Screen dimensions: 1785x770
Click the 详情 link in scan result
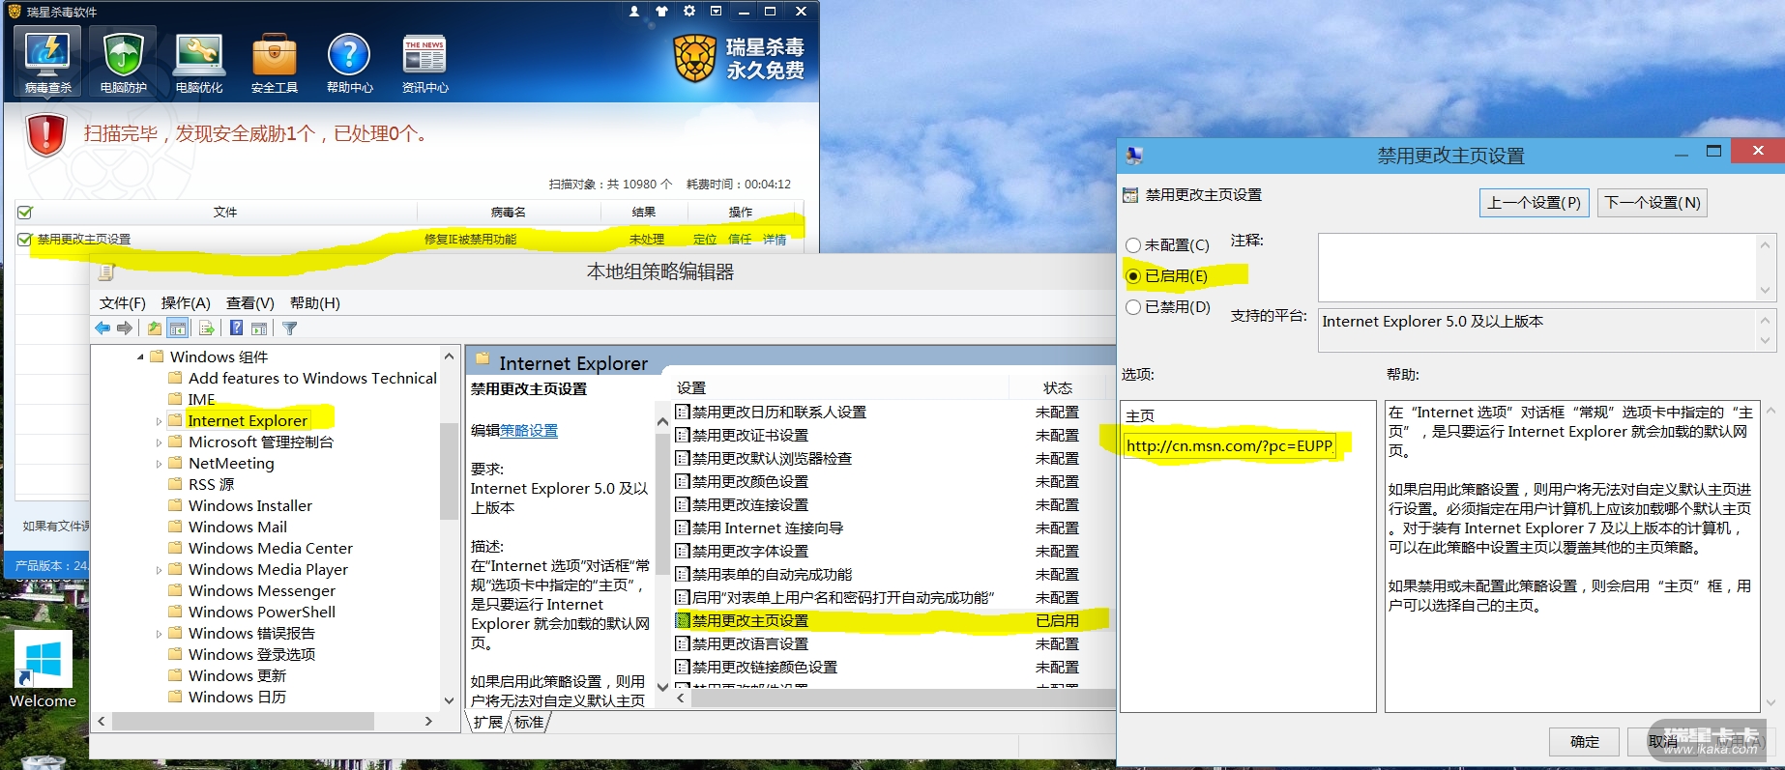click(x=775, y=240)
